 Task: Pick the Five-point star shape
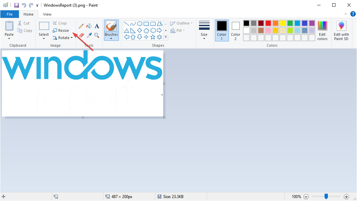pyautogui.click(x=153, y=37)
